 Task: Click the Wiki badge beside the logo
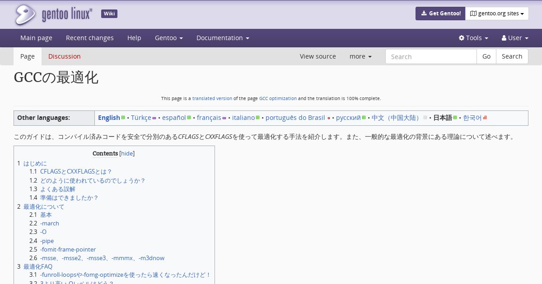pyautogui.click(x=109, y=14)
